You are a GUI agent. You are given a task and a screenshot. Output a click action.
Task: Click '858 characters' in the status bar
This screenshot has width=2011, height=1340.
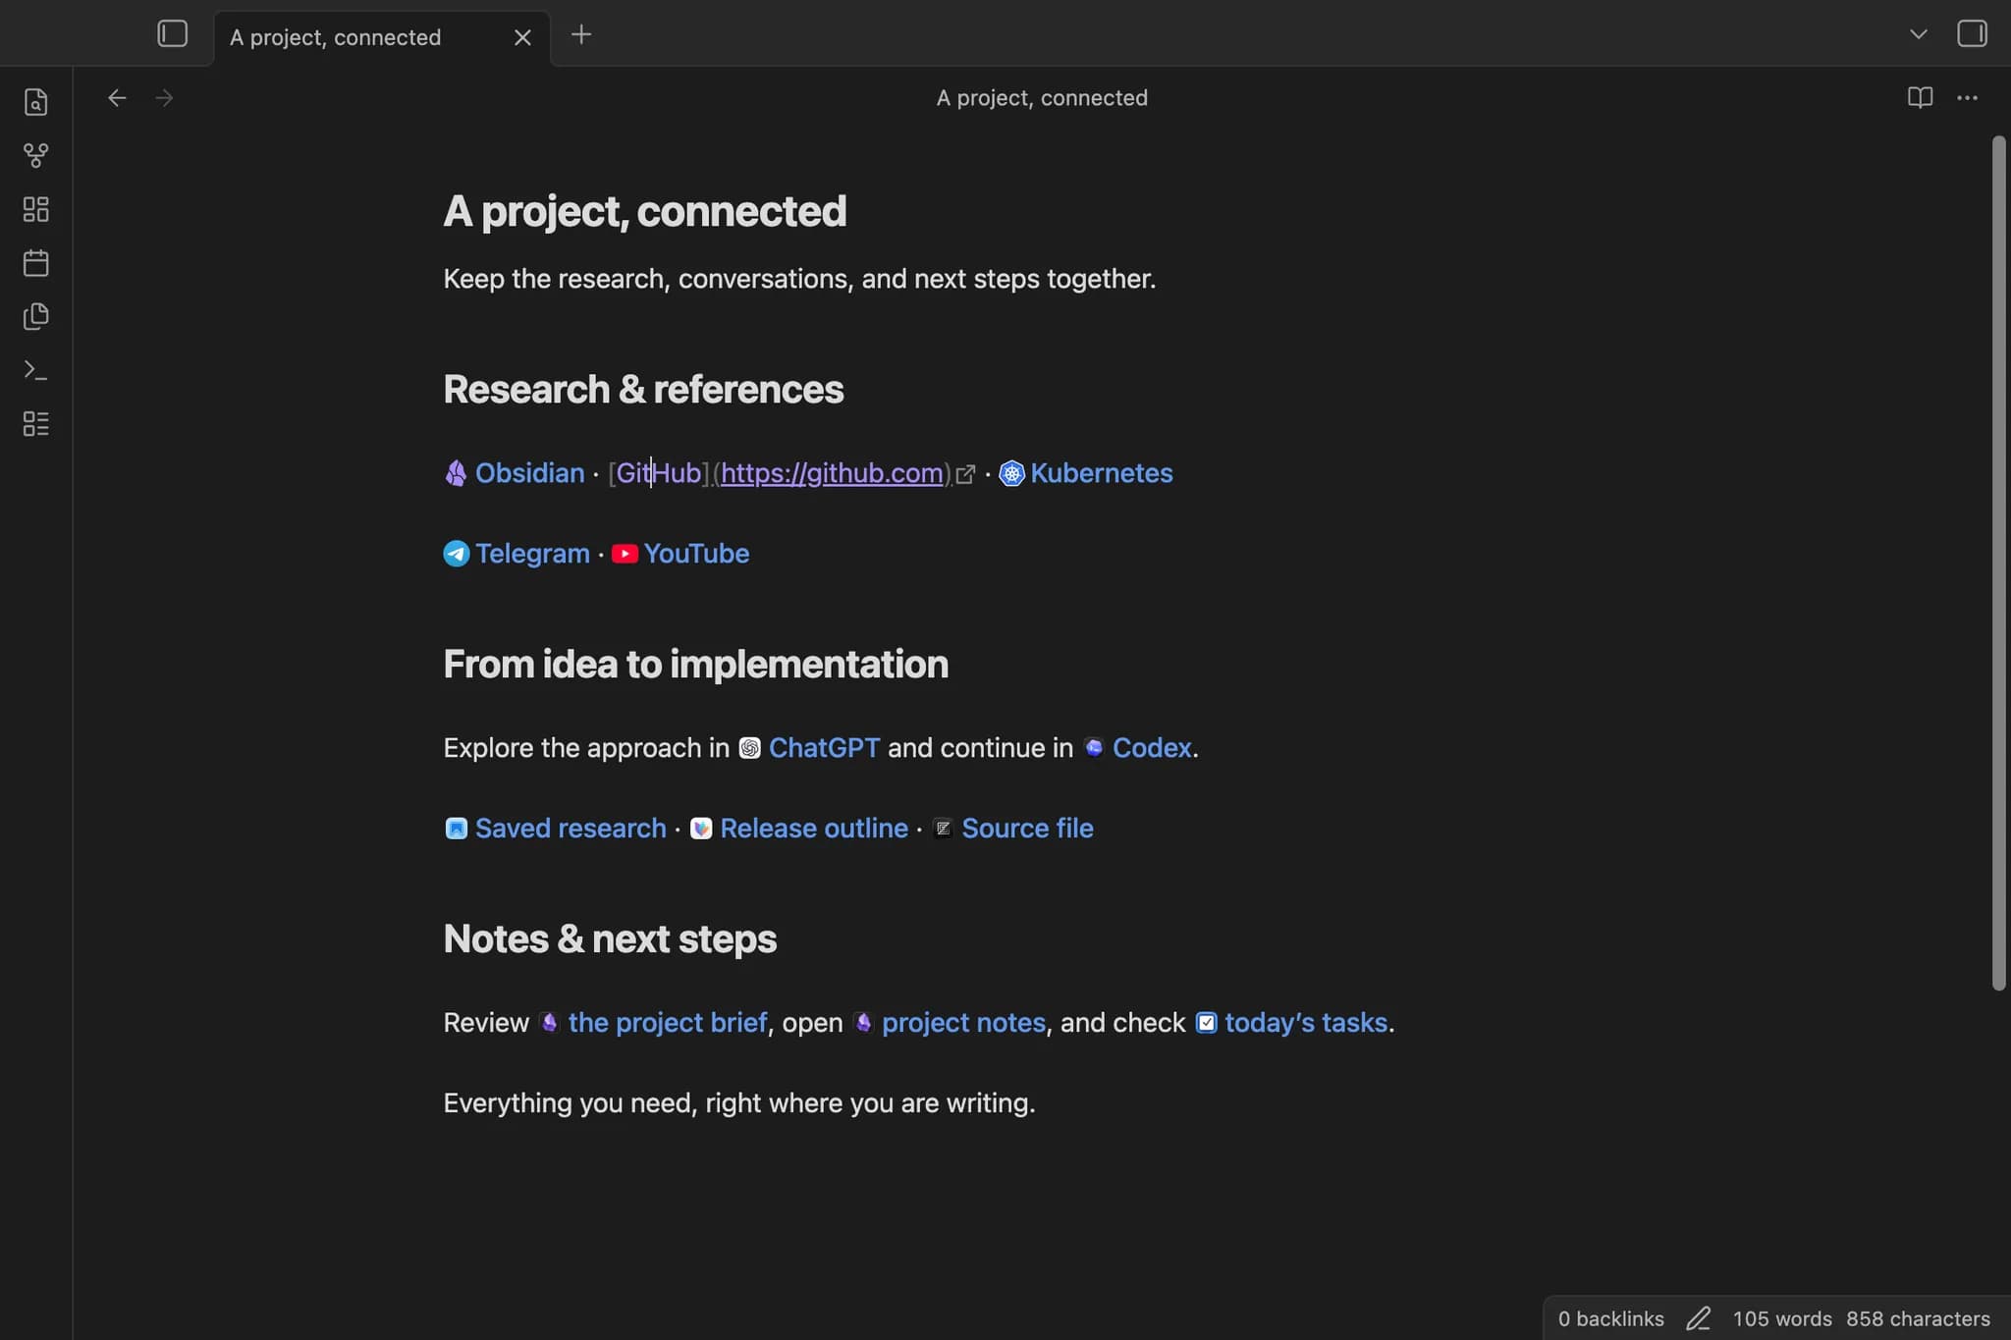(x=1918, y=1318)
